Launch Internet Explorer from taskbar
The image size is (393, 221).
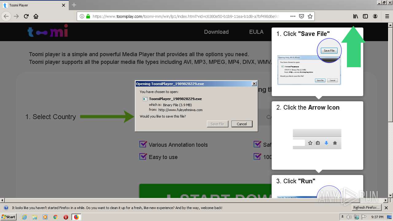coord(24,217)
